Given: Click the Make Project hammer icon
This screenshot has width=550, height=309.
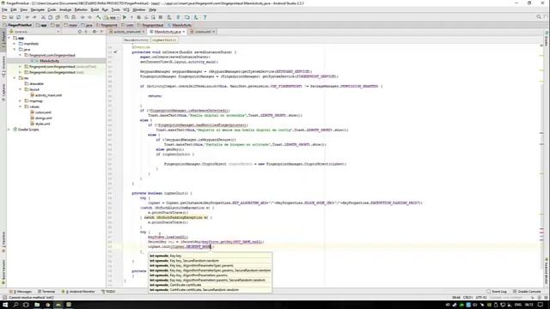Looking at the screenshot, I should (x=99, y=17).
